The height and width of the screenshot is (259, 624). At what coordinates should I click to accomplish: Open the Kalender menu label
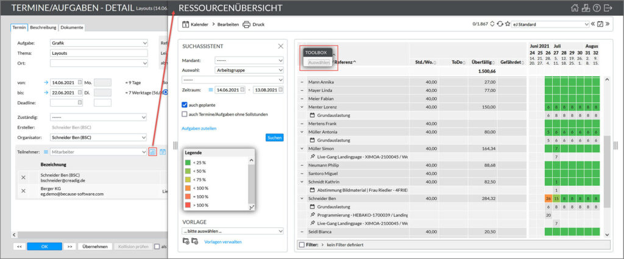point(199,24)
